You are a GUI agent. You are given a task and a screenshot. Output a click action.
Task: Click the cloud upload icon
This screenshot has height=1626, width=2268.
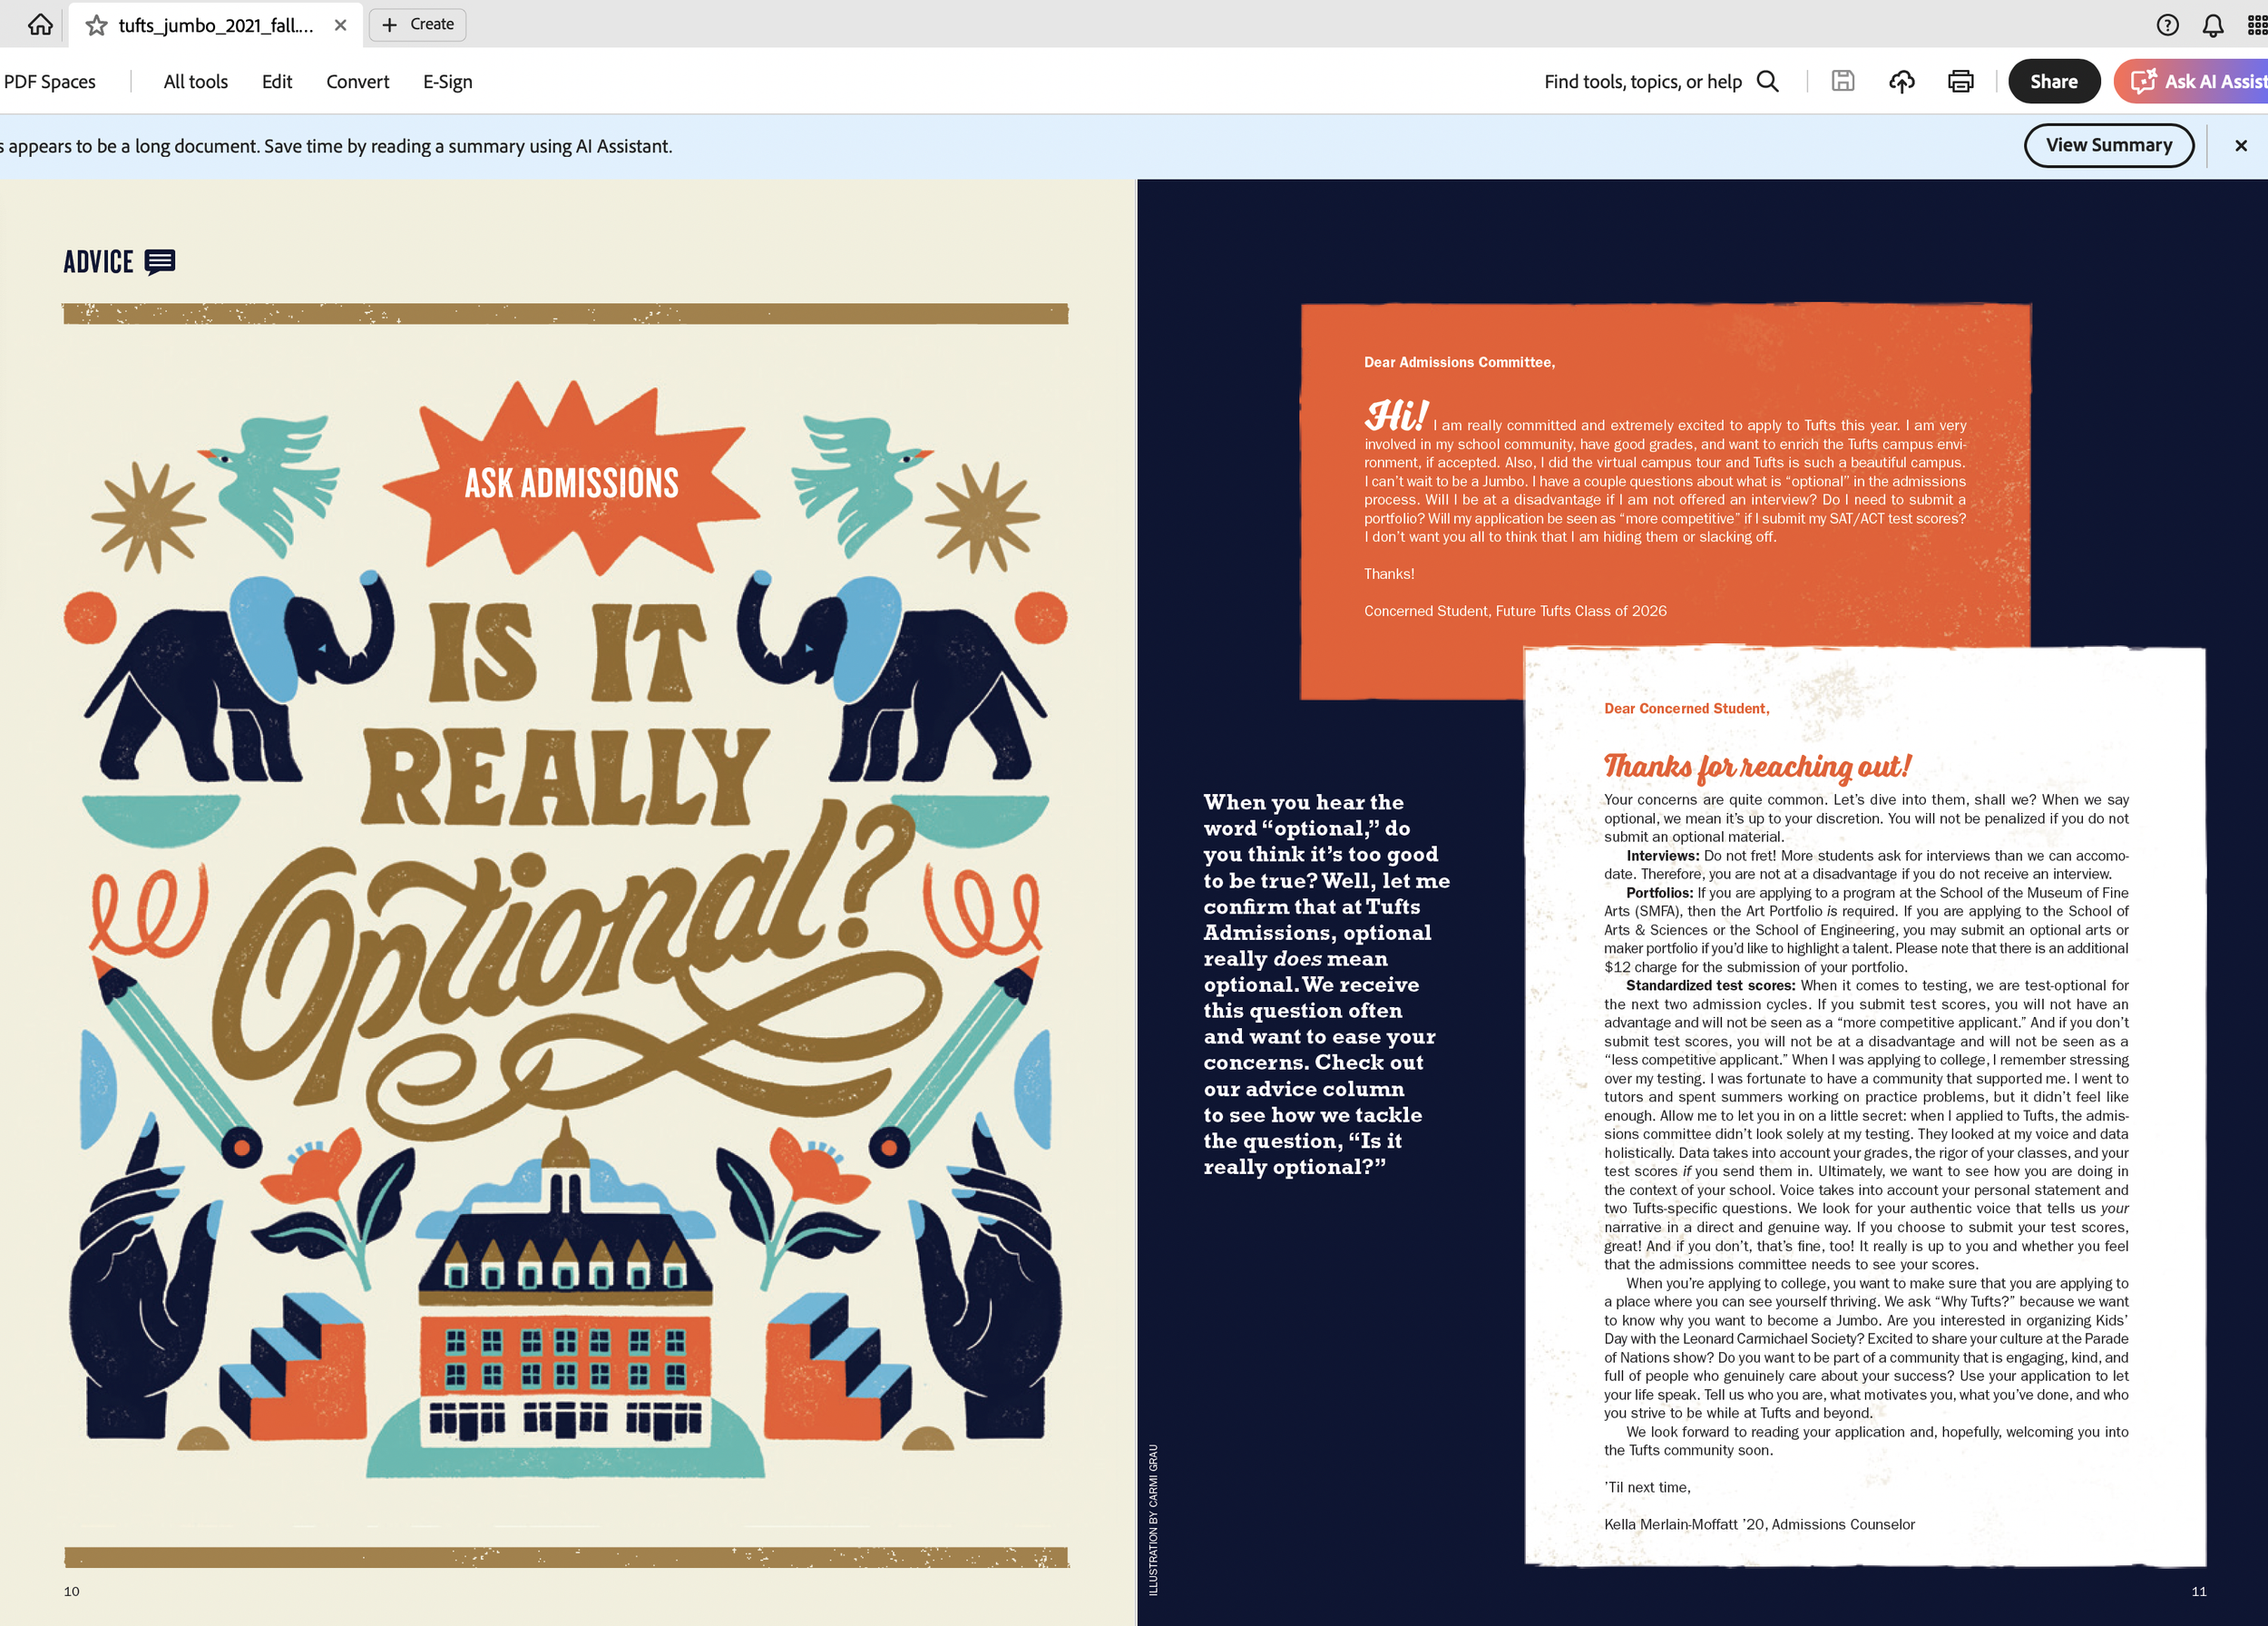pos(1901,82)
